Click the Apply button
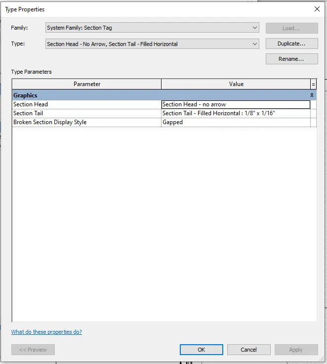Screen dimensions: 327x364 tap(296, 350)
